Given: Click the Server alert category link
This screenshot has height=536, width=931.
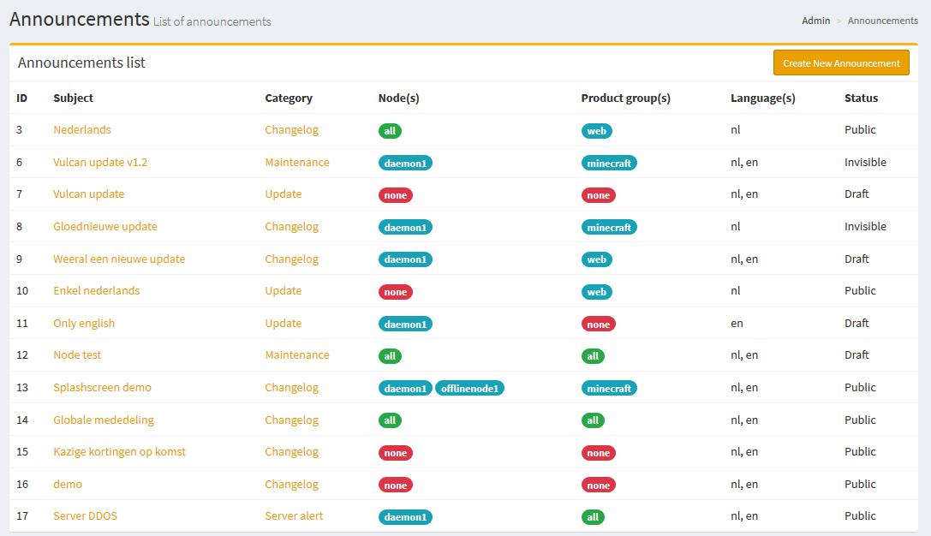Looking at the screenshot, I should click(294, 516).
